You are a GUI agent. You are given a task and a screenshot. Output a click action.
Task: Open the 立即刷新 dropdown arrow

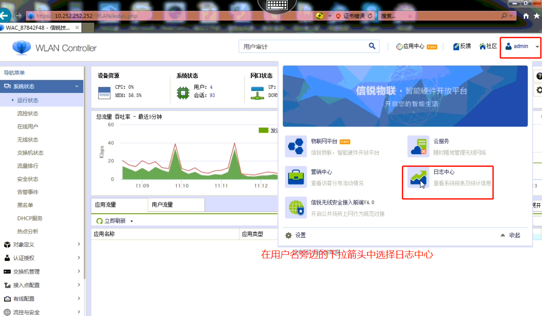(132, 221)
